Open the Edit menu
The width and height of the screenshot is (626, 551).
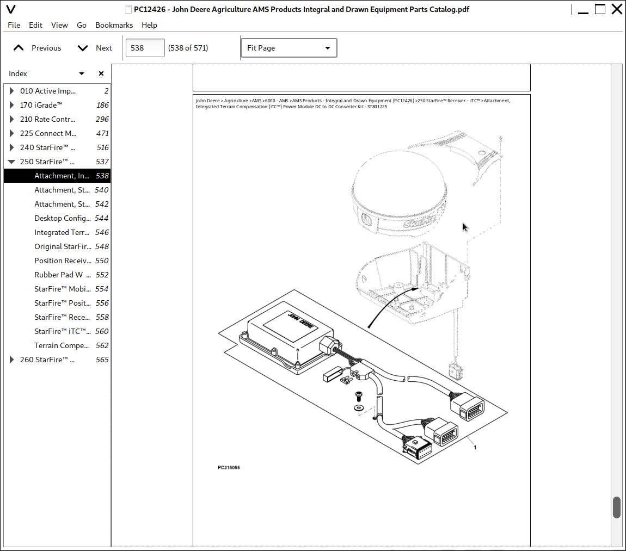[35, 25]
